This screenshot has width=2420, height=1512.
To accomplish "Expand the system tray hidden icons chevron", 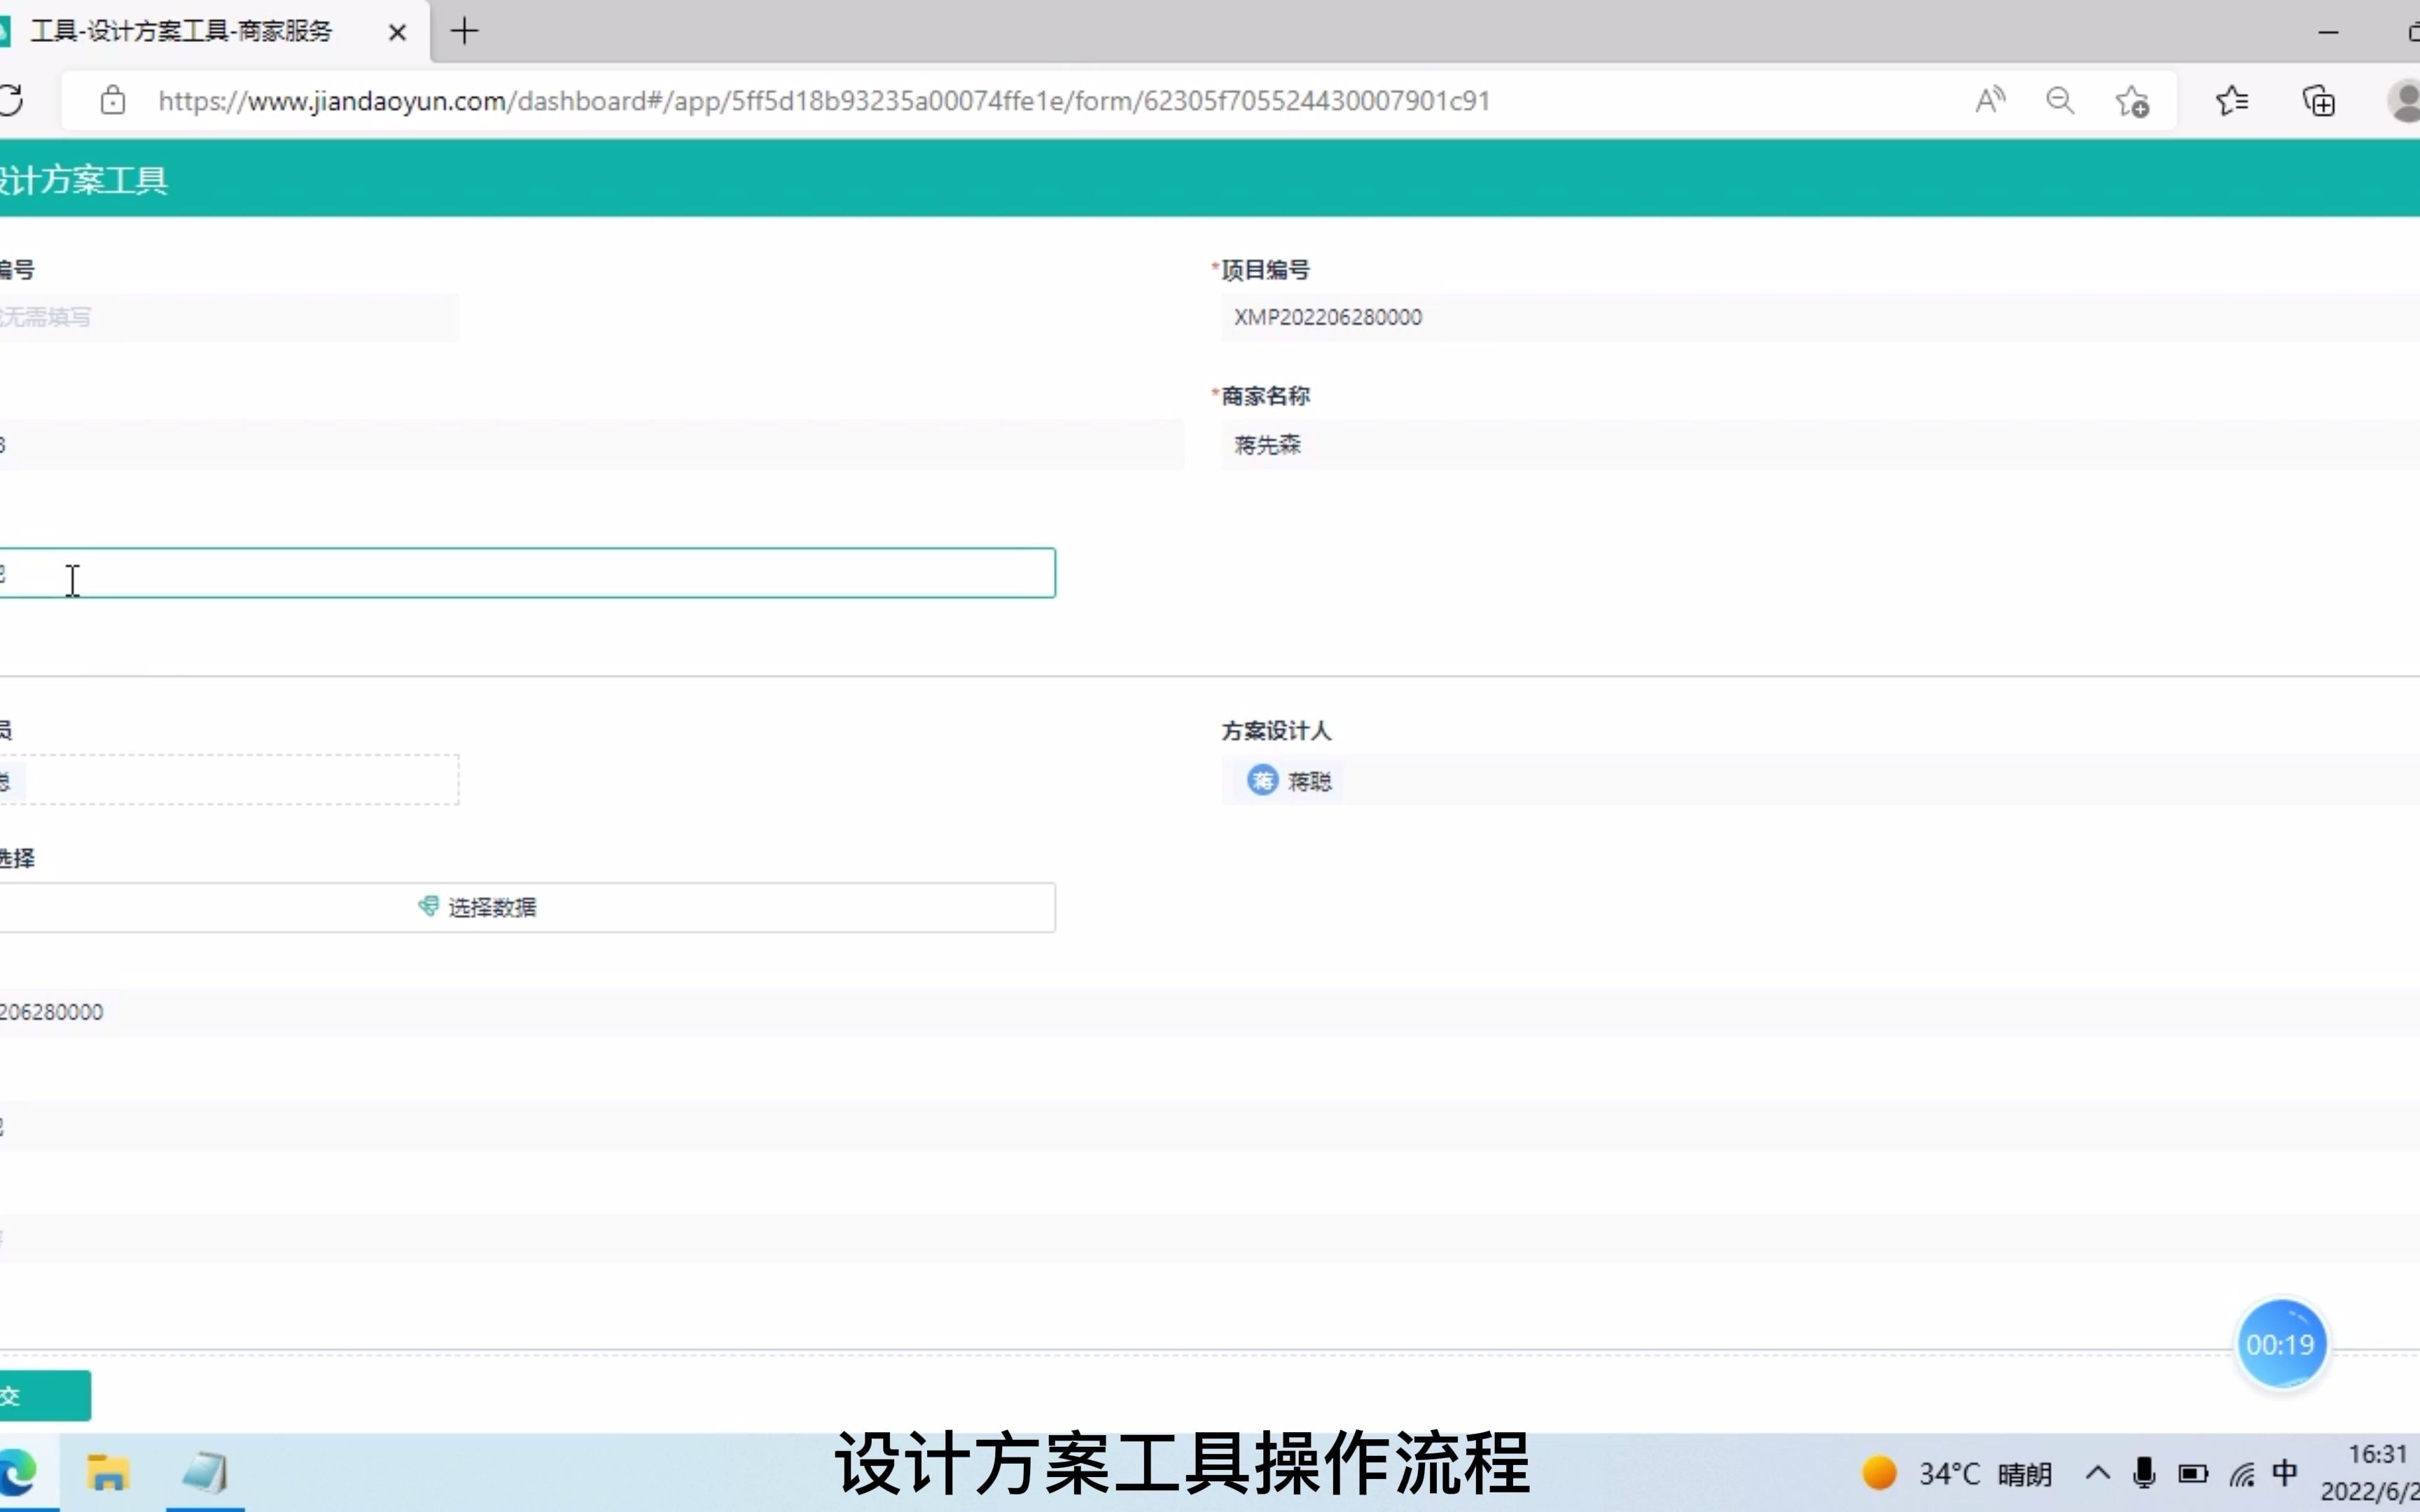I will pos(2098,1474).
